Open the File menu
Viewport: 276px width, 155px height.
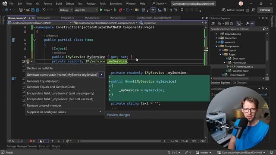(x=11, y=3)
